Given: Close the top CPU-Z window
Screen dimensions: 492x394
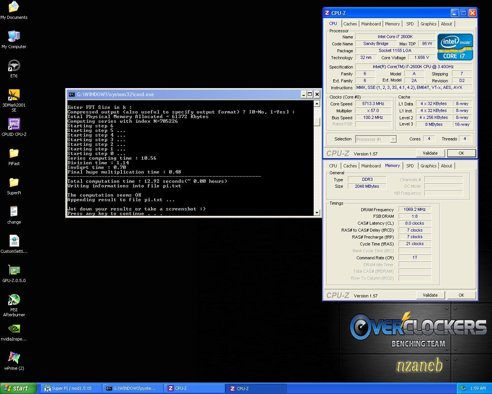Looking at the screenshot, I should [473, 13].
